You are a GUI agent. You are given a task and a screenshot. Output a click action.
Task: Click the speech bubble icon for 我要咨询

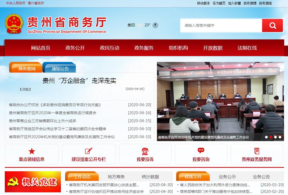pyautogui.click(x=201, y=151)
